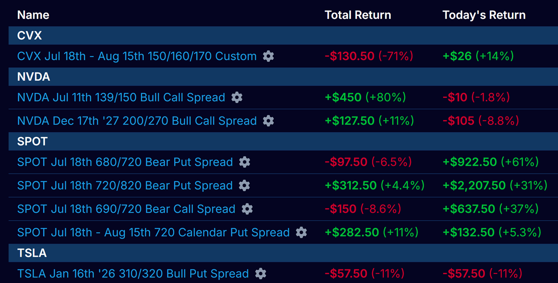Click gear icon beside NVDA Jul 11th spread
This screenshot has height=283, width=558.
[237, 97]
